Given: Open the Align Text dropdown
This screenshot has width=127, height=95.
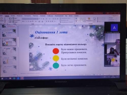Looking at the screenshot, I should click(x=65, y=20).
